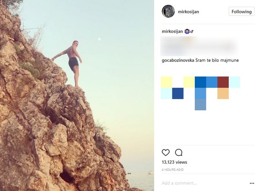262x191 pixels.
Task: Like the post with the heart icon
Action: [x=166, y=153]
